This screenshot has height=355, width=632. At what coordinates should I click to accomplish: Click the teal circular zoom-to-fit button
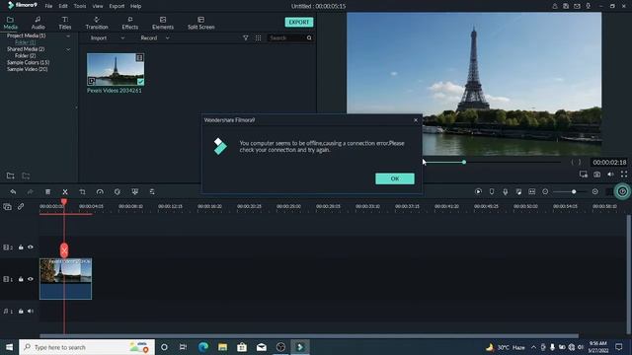coord(622,191)
